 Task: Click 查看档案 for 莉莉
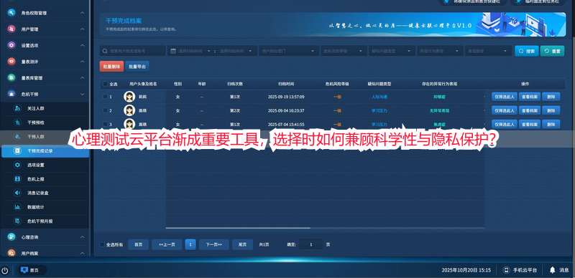click(530, 97)
